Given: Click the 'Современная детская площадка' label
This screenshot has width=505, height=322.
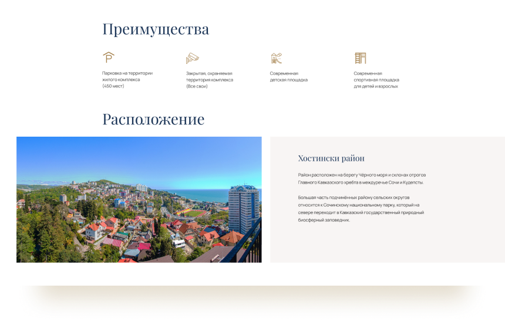Looking at the screenshot, I should [x=288, y=76].
